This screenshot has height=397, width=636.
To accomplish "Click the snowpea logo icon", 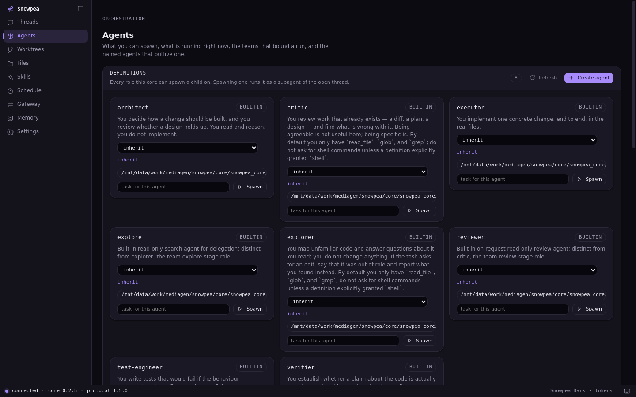I will point(10,9).
